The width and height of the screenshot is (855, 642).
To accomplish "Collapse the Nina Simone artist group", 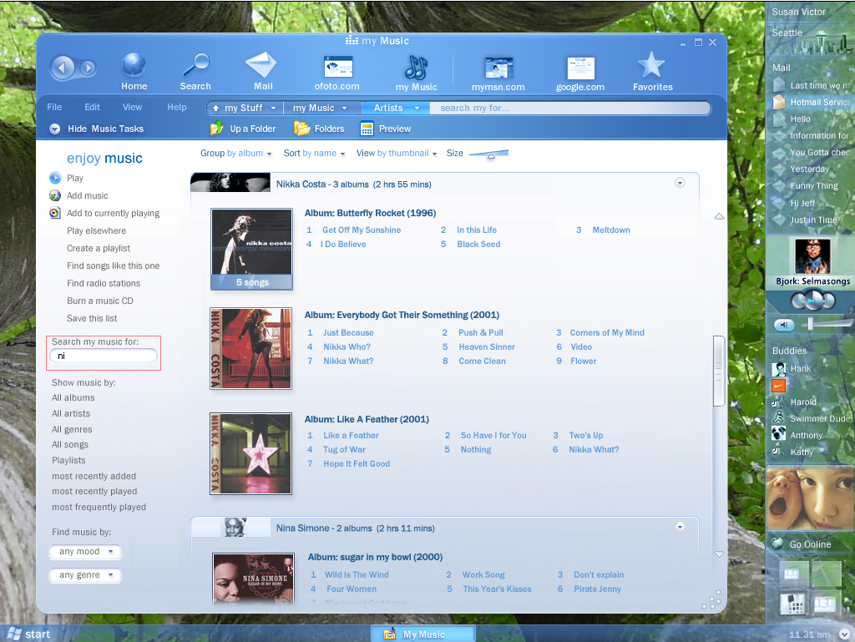I will tap(680, 527).
